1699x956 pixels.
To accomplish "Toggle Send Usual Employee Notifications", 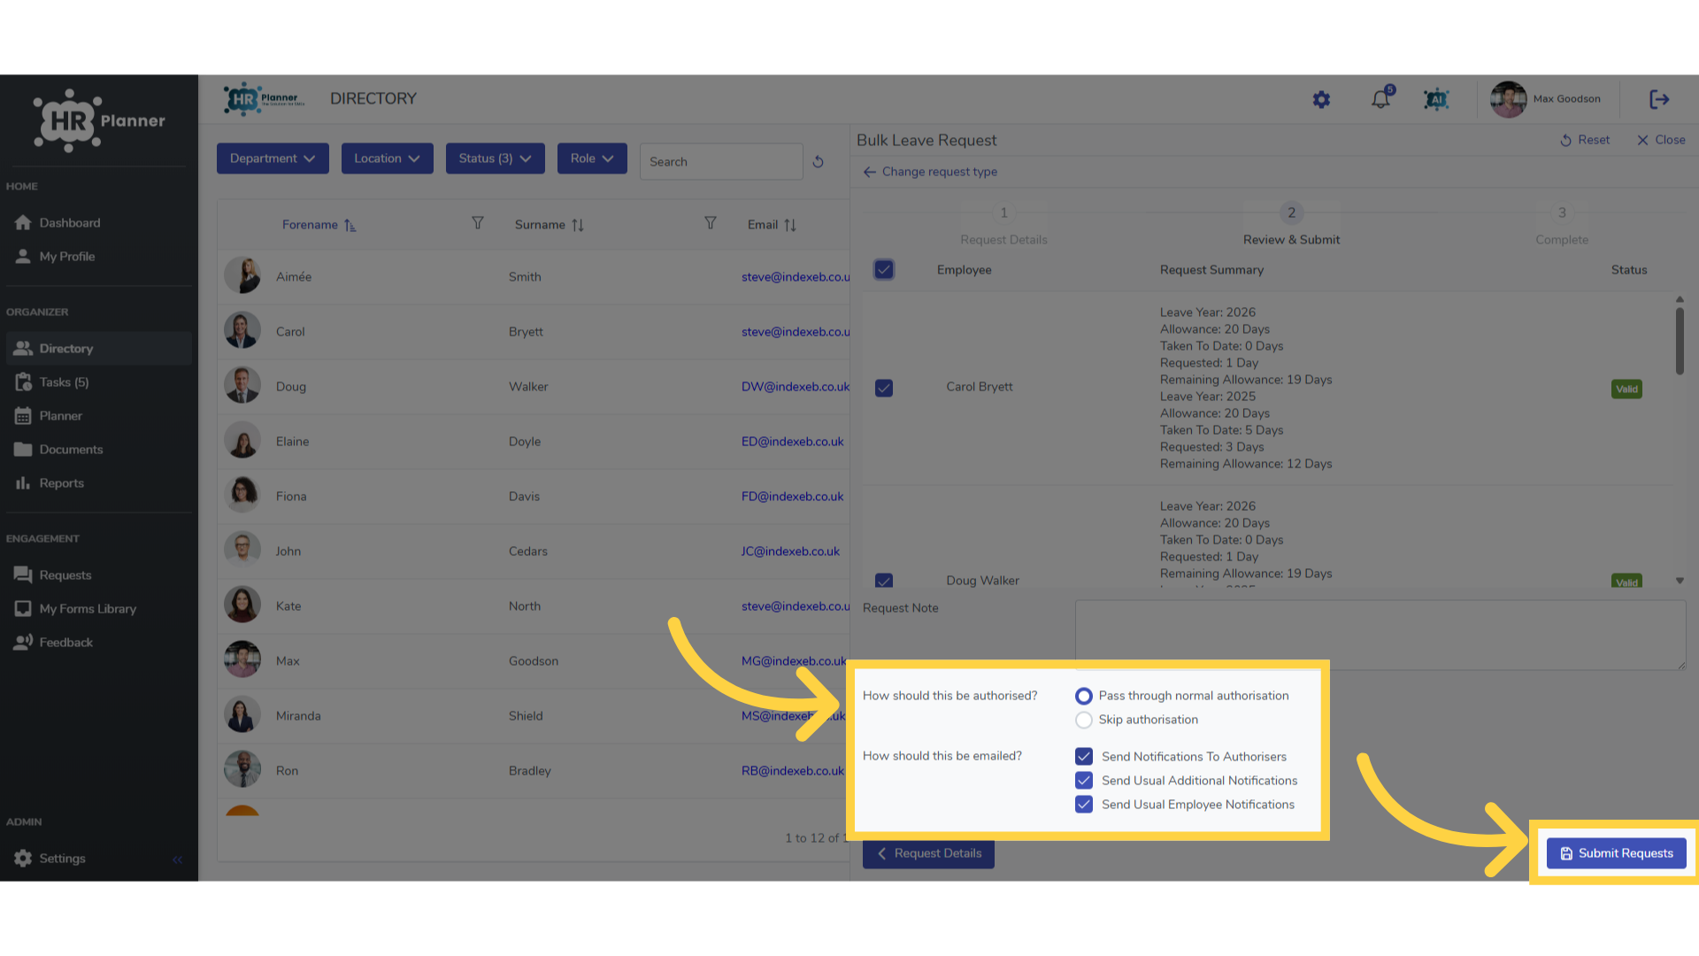I will point(1084,805).
